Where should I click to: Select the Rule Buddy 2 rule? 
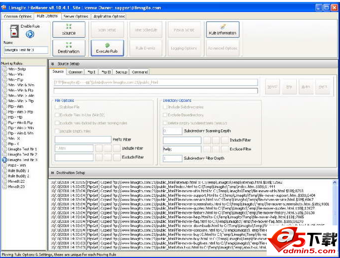click(19, 176)
